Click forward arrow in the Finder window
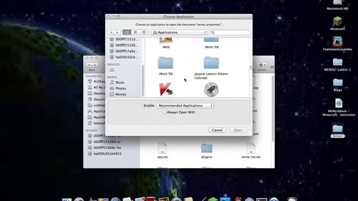The width and height of the screenshot is (358, 201). pos(96,65)
